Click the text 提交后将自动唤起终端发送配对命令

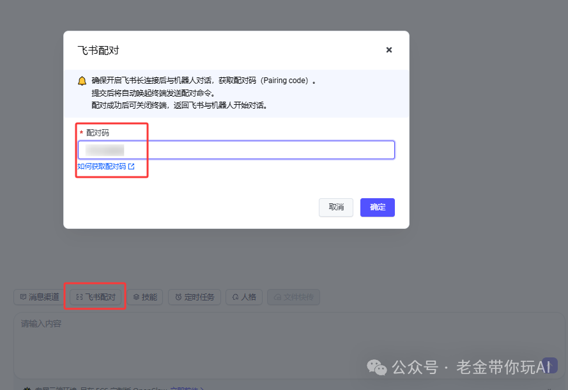coord(153,93)
